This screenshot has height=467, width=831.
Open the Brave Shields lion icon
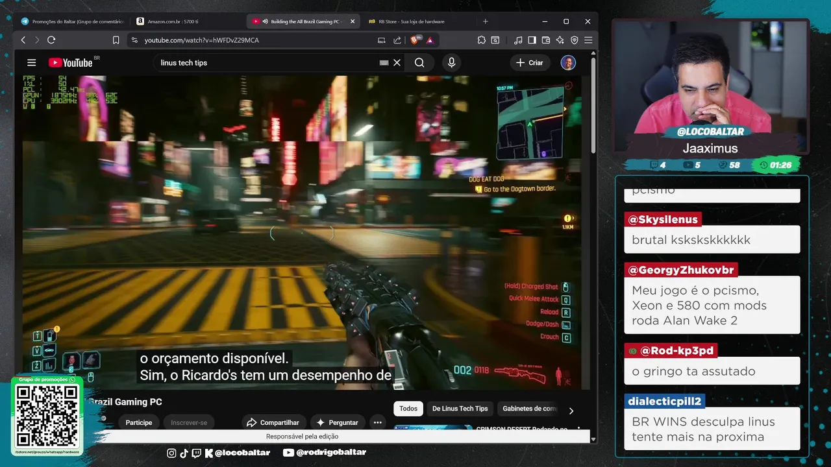(x=415, y=40)
